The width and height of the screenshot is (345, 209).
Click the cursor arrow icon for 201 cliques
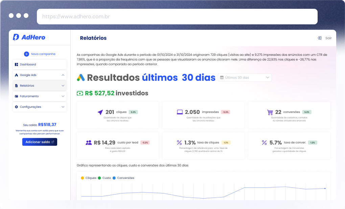click(x=100, y=112)
